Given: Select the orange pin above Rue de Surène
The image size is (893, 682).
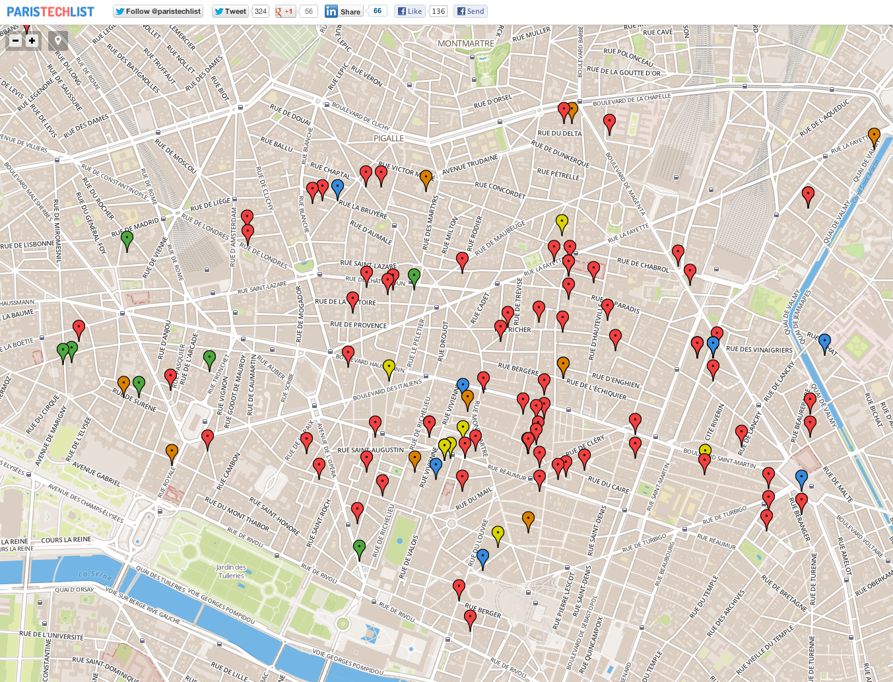Looking at the screenshot, I should pos(123,386).
